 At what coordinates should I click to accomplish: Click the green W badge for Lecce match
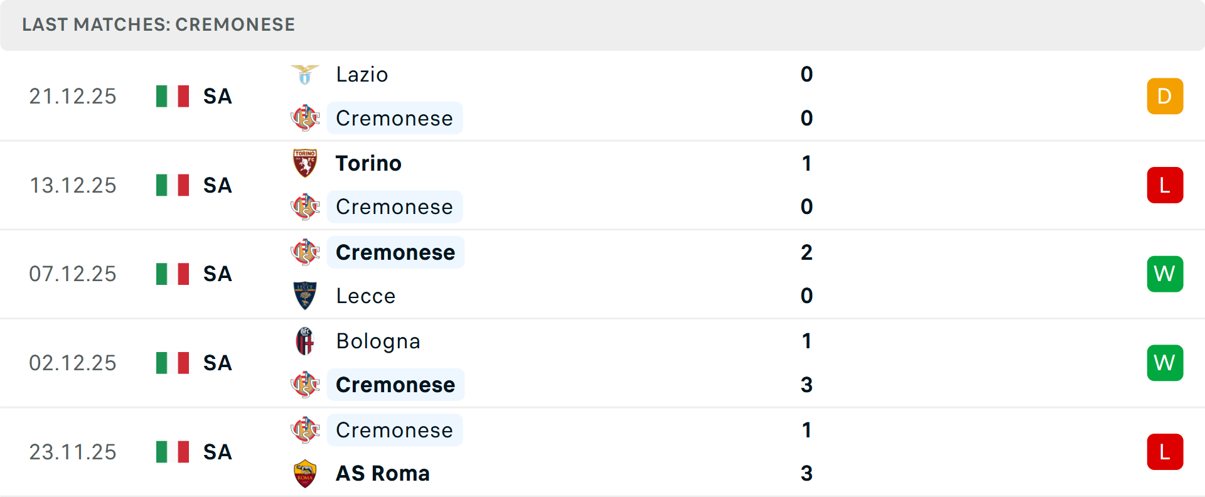point(1165,274)
